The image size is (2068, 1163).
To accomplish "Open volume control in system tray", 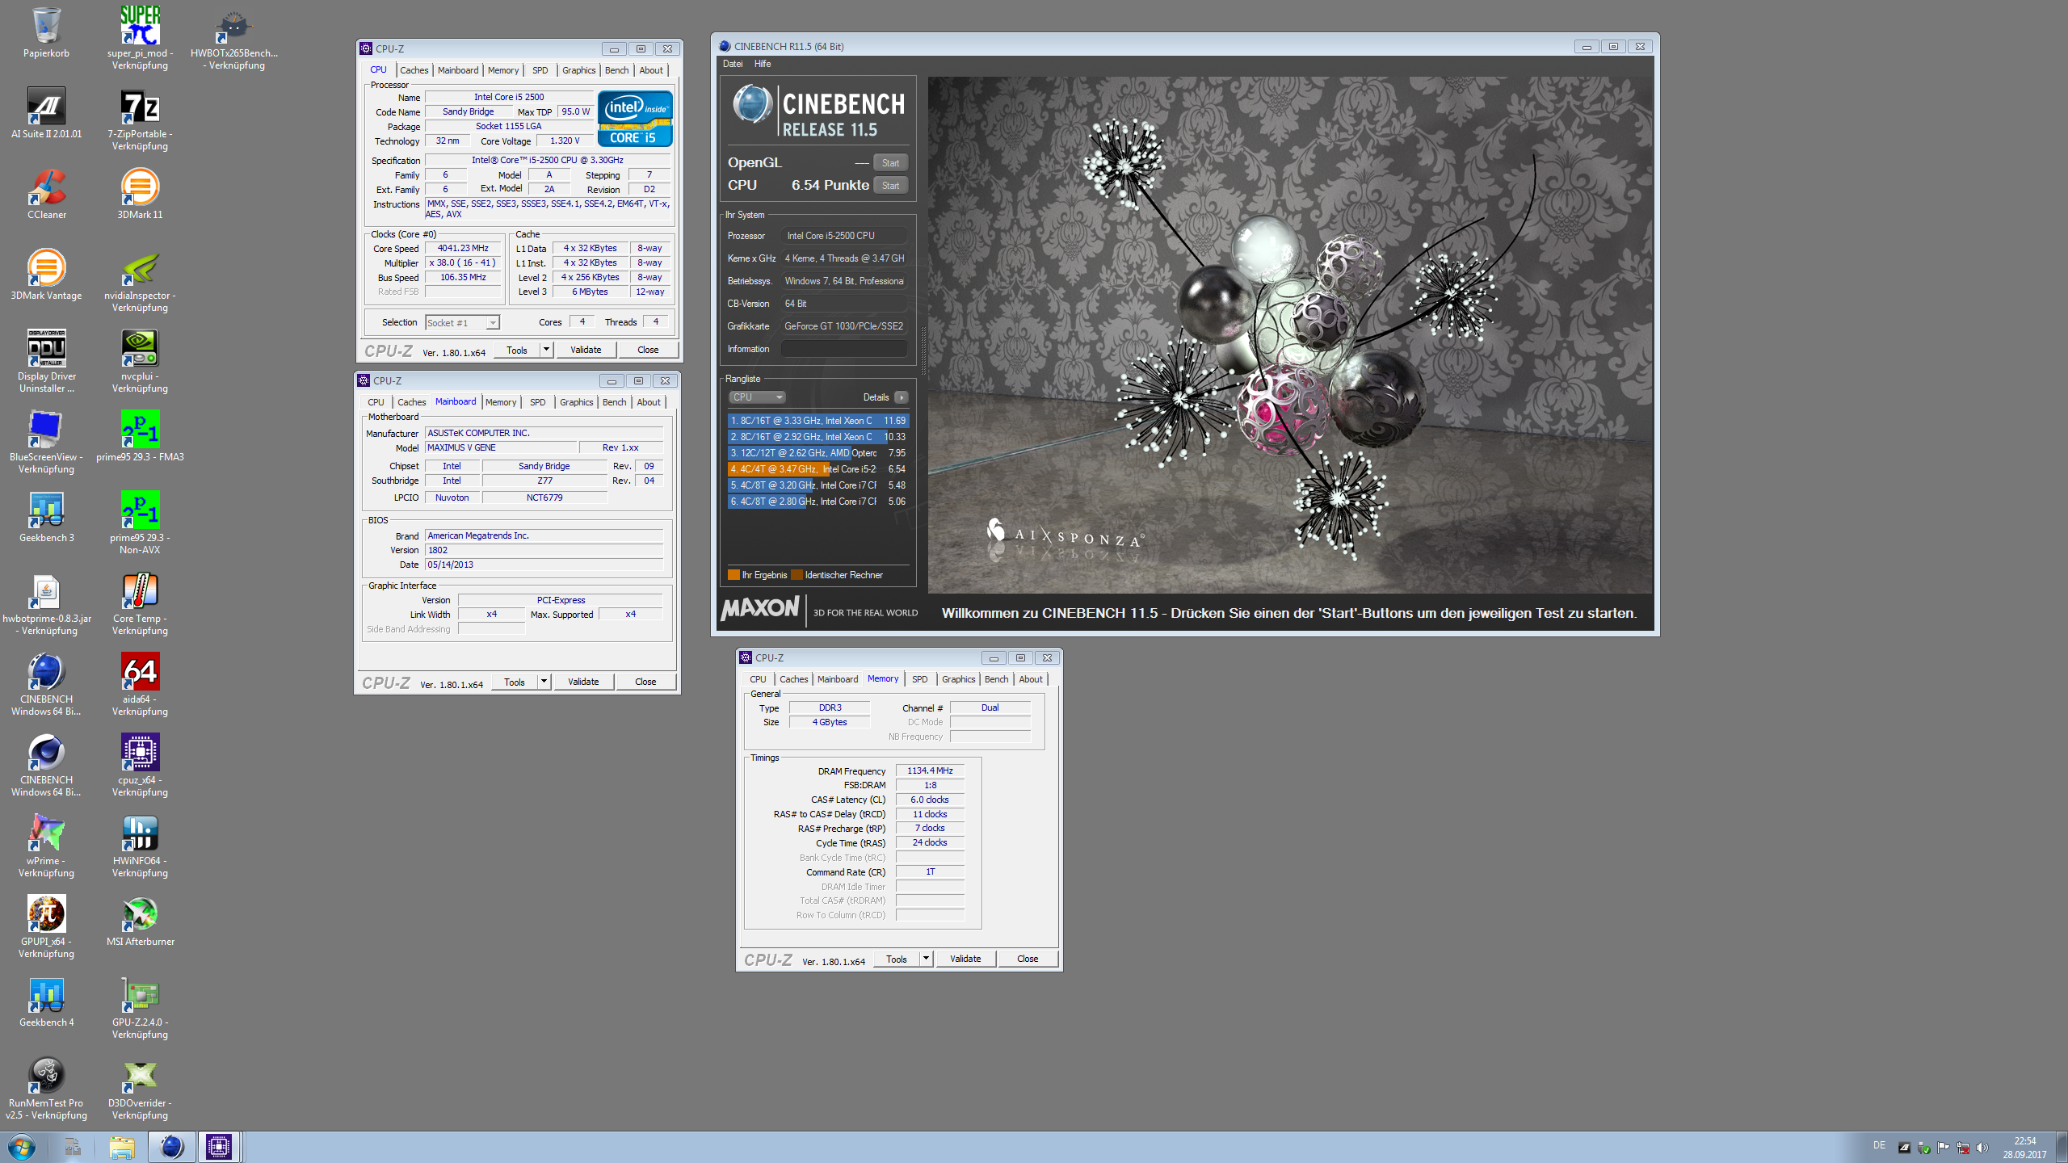I will (x=1982, y=1148).
